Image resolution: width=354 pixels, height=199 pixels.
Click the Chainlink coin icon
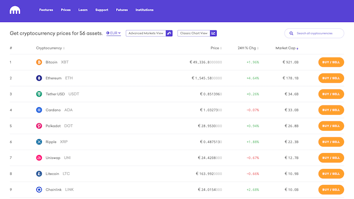tap(39, 190)
